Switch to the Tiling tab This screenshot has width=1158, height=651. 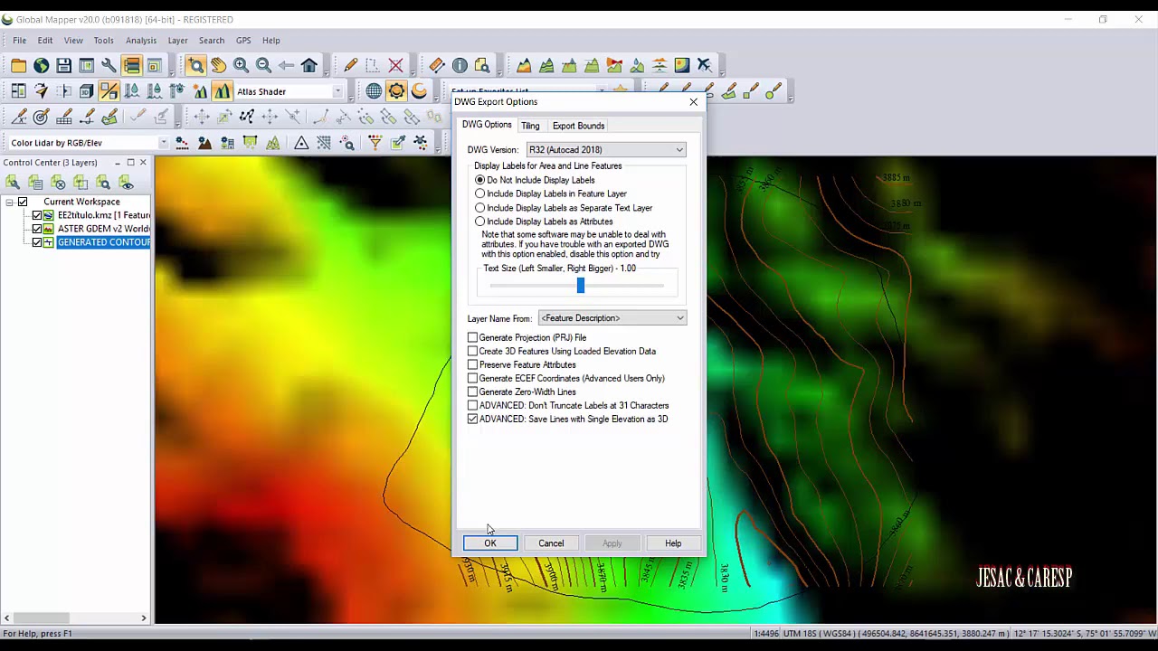530,126
